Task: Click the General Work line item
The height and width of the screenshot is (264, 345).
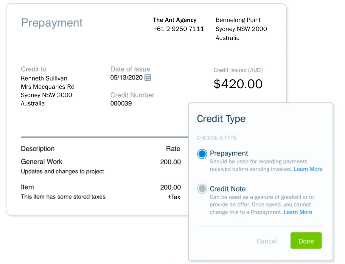Action: 41,162
